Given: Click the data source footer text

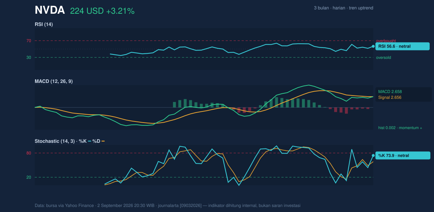Looking at the screenshot, I should point(167,206).
